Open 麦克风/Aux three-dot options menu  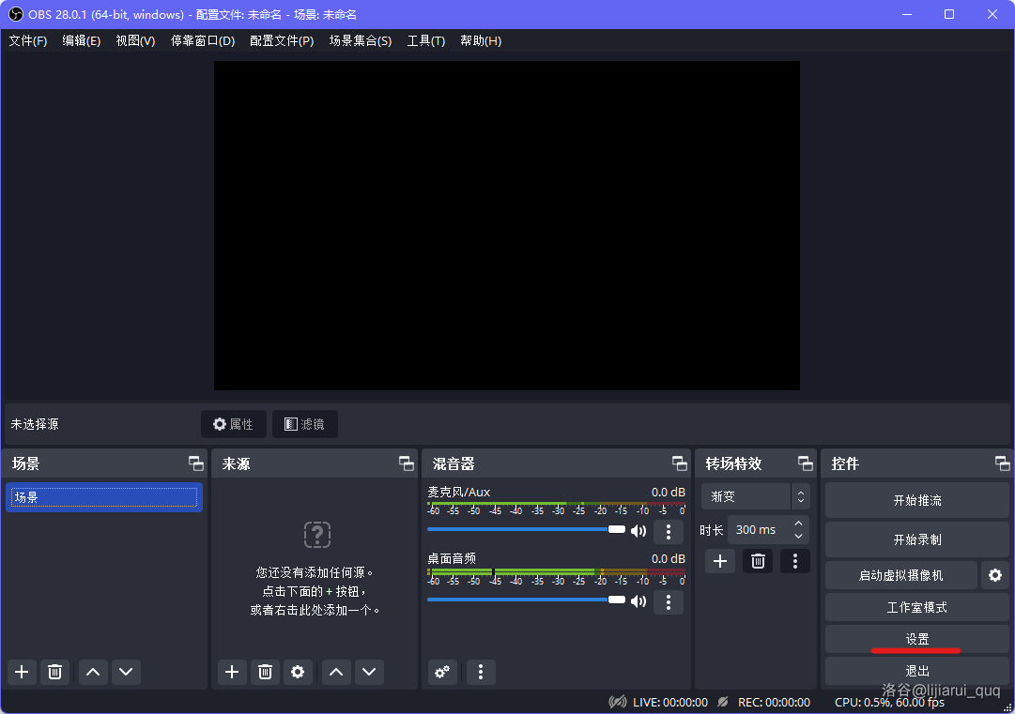[x=669, y=532]
